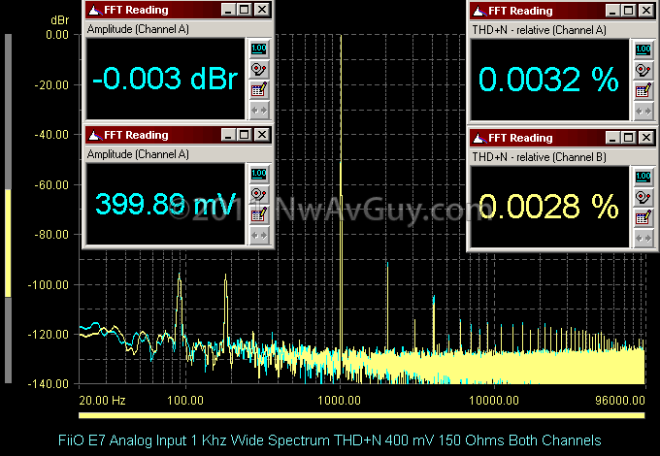This screenshot has width=660, height=456.
Task: Click the THD+N - relative (Channel B) label
Action: (x=540, y=157)
